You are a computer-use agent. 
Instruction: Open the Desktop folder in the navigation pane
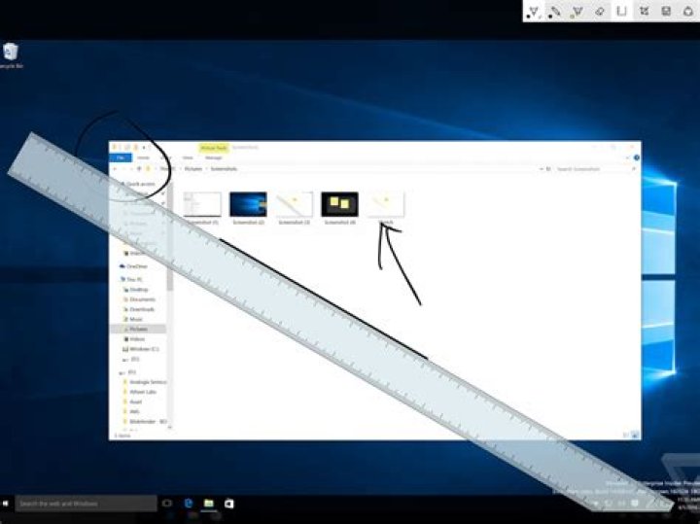[136, 290]
